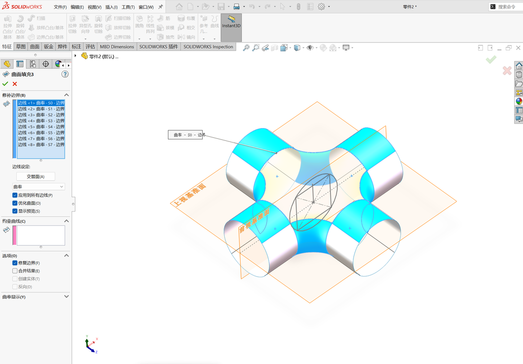This screenshot has height=364, width=523.
Task: Toggle 应用到所有边线 checkbox
Action: [x=15, y=196]
